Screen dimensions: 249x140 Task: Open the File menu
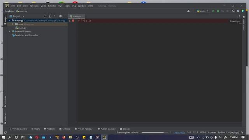[x=13, y=6]
